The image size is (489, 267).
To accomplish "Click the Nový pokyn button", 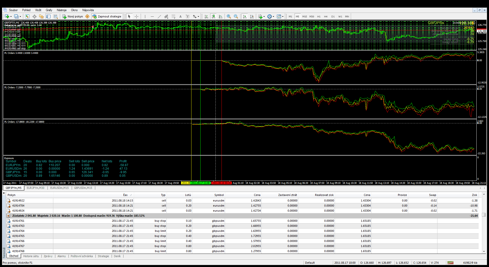I will tap(73, 16).
